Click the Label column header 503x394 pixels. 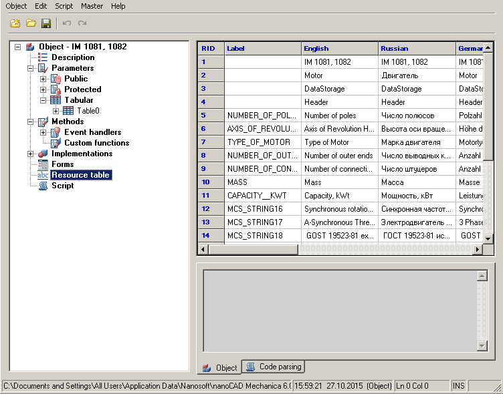click(262, 48)
